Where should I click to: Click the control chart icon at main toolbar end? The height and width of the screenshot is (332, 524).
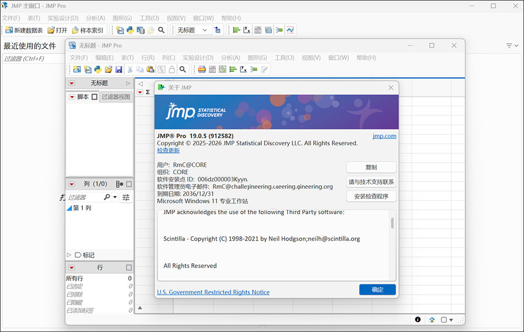(x=290, y=30)
